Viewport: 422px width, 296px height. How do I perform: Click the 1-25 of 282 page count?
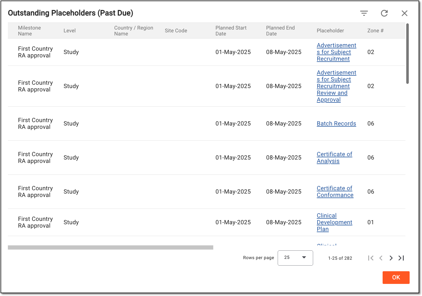[x=340, y=258]
